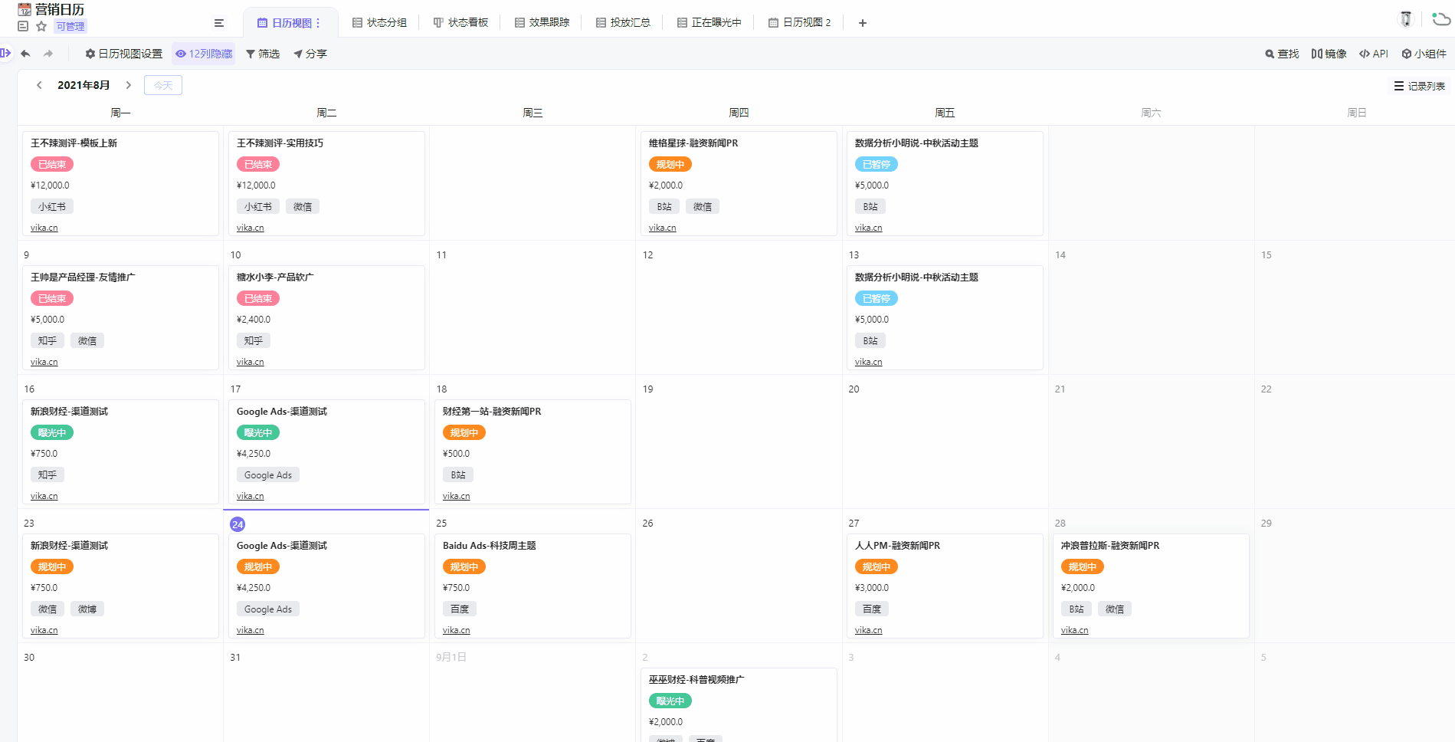This screenshot has width=1455, height=742.
Task: Open the 镜像 mirror feature
Action: click(1329, 54)
